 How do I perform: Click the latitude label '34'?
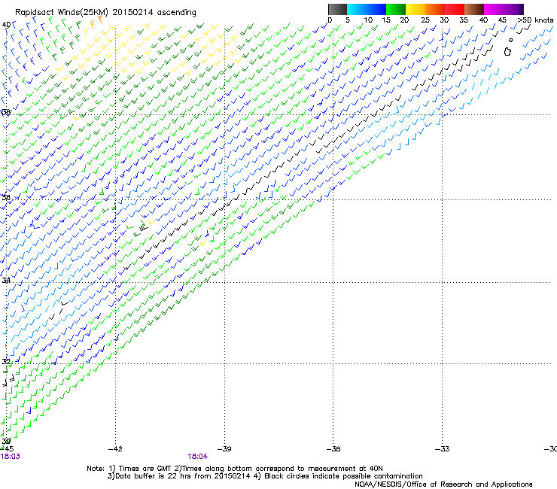tap(6, 280)
